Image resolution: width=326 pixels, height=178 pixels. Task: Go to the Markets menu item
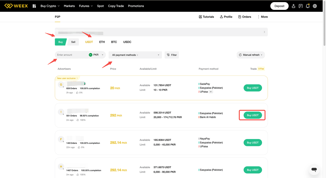point(69,6)
